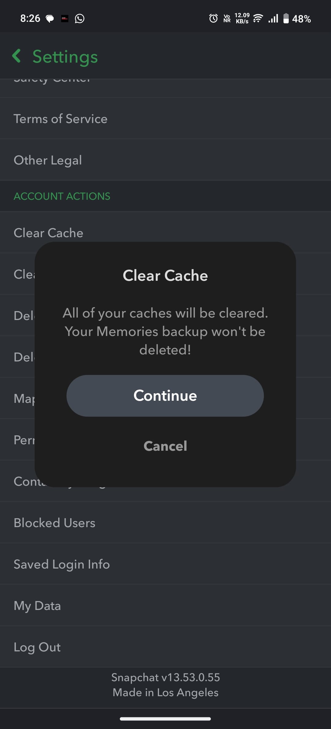Open the Other Legal entry

coord(48,160)
